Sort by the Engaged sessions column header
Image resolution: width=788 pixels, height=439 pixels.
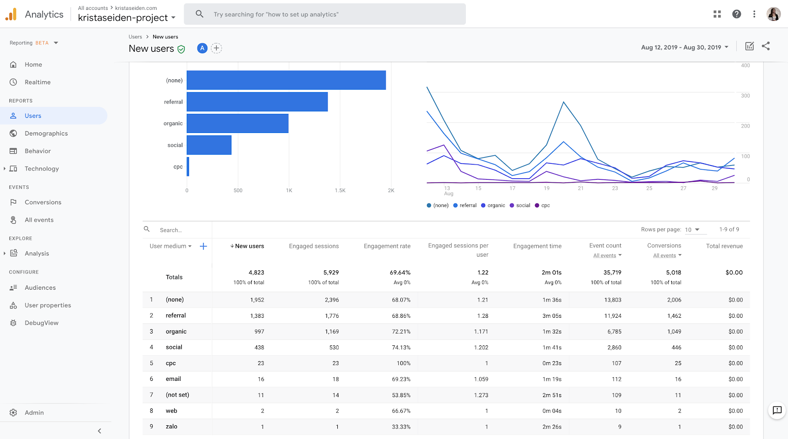tap(314, 246)
